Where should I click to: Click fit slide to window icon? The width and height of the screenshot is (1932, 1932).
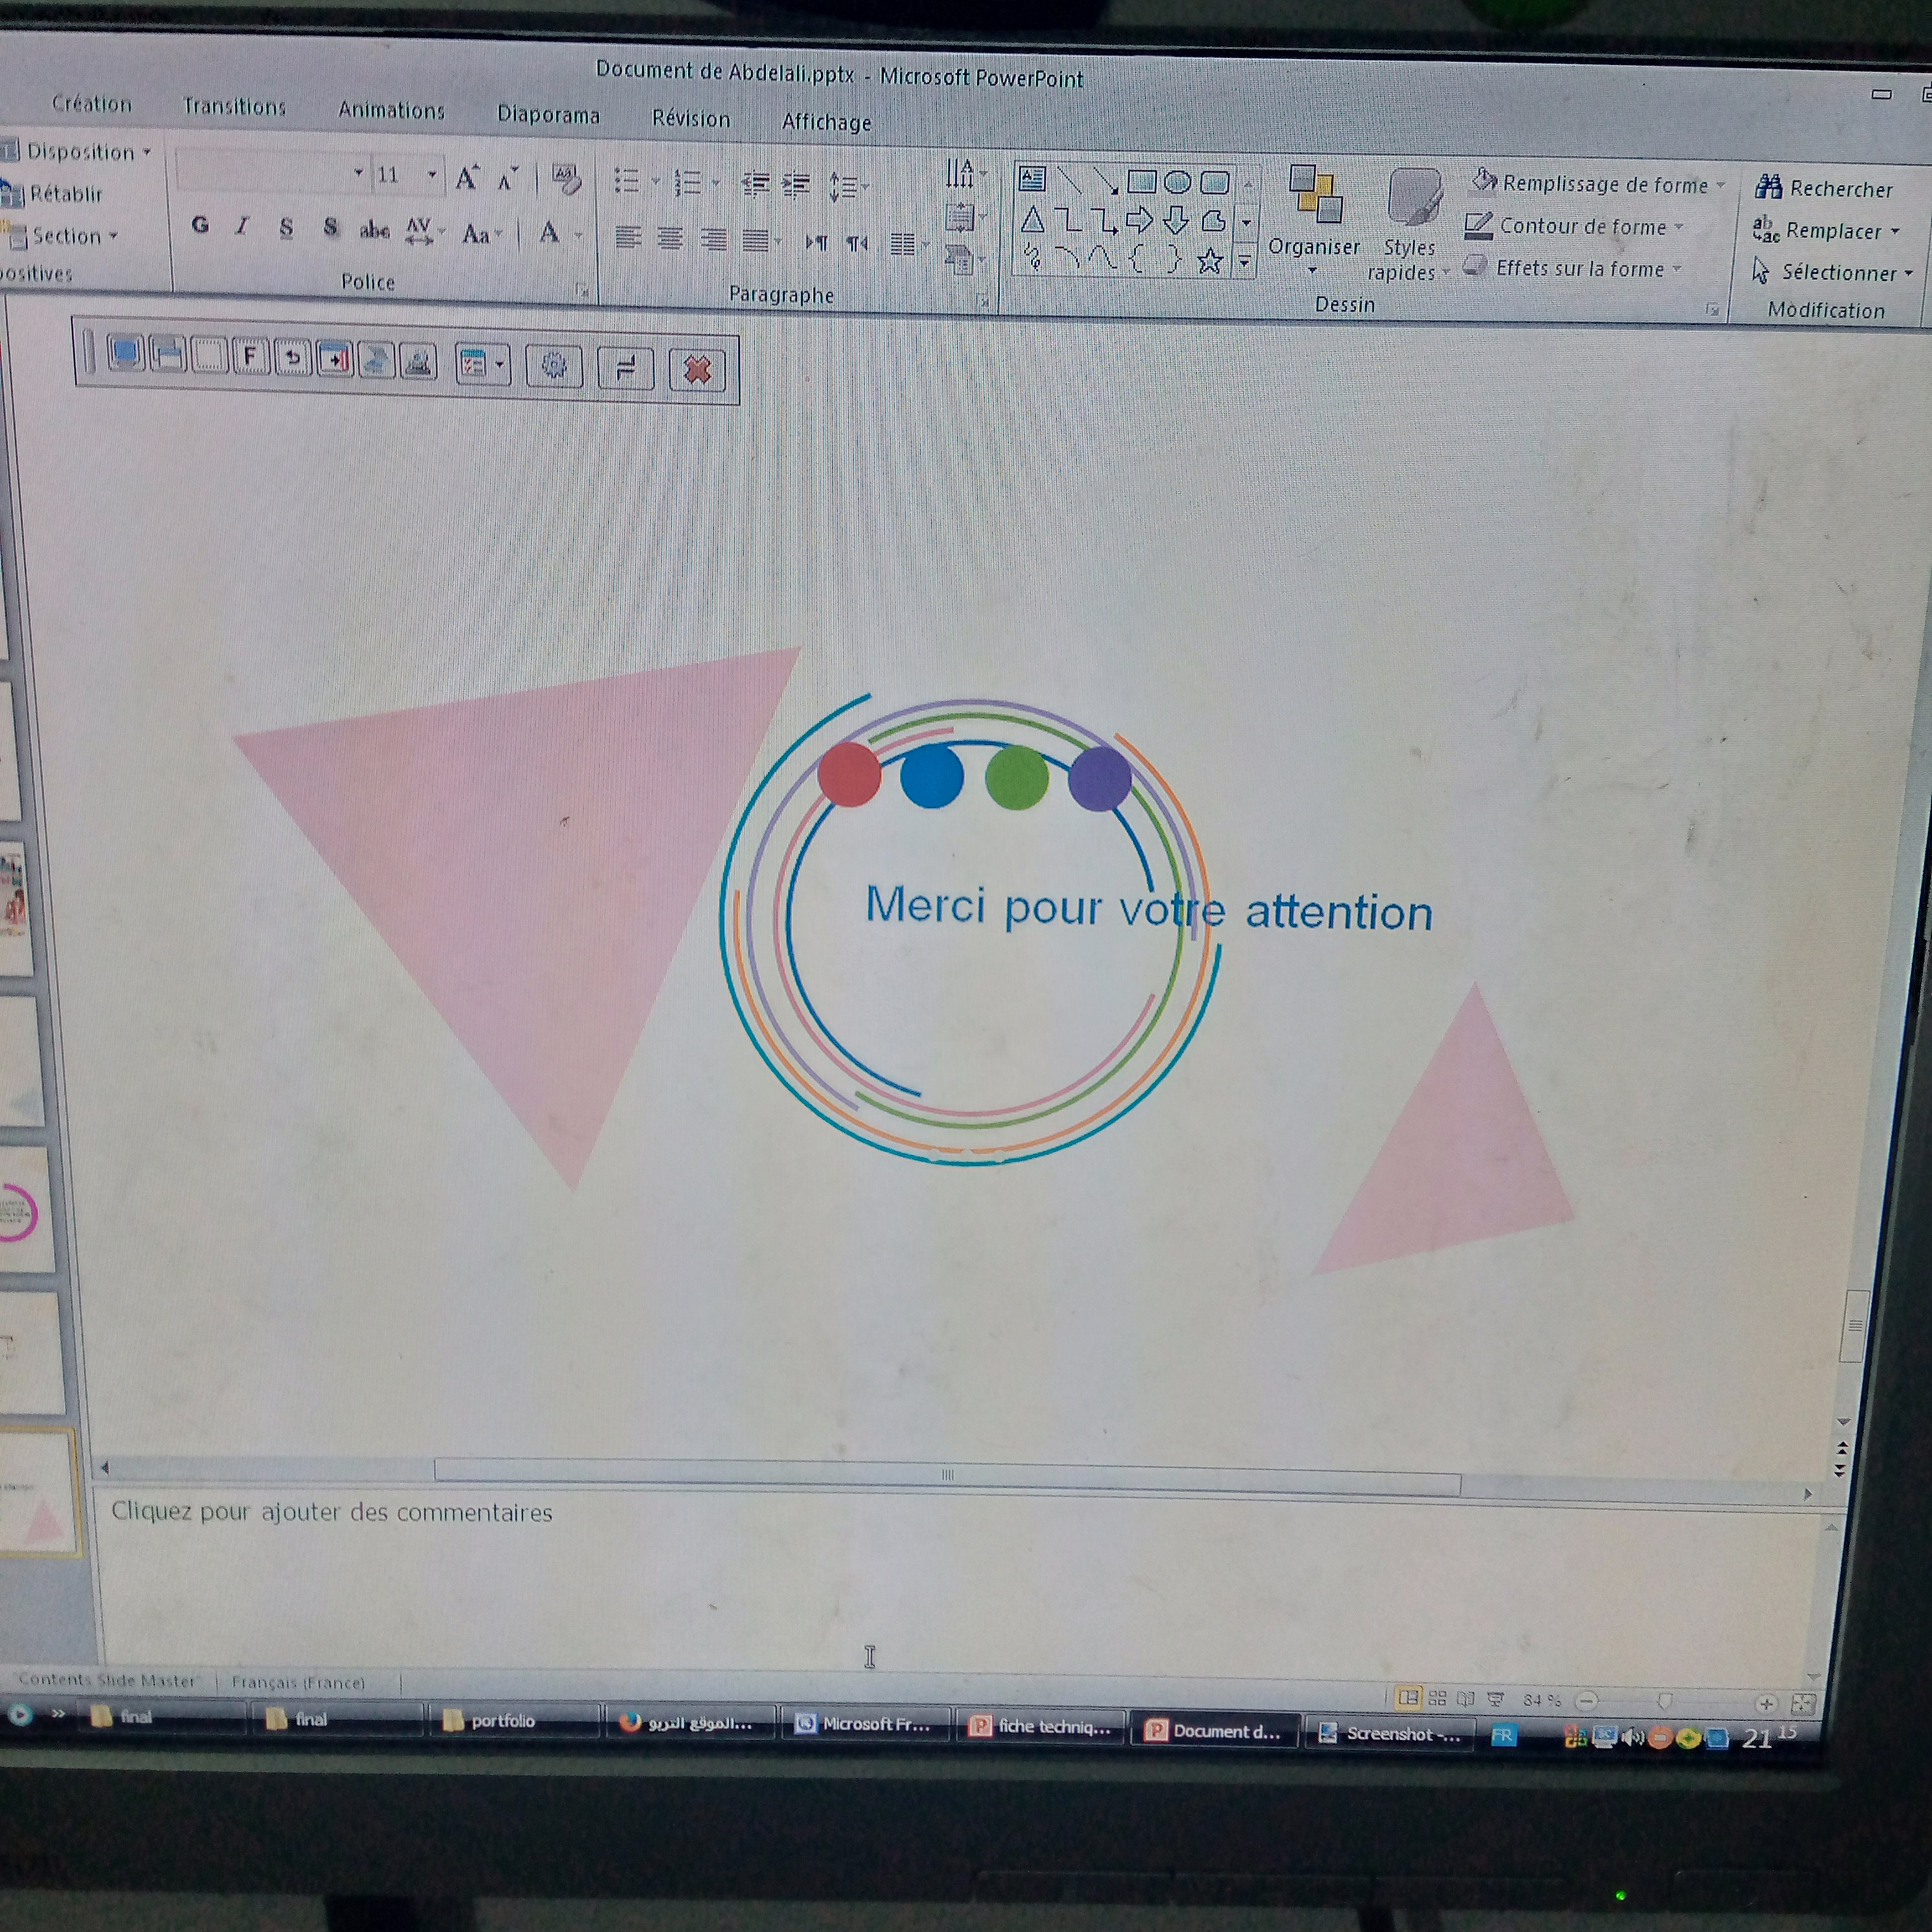pyautogui.click(x=1803, y=1704)
